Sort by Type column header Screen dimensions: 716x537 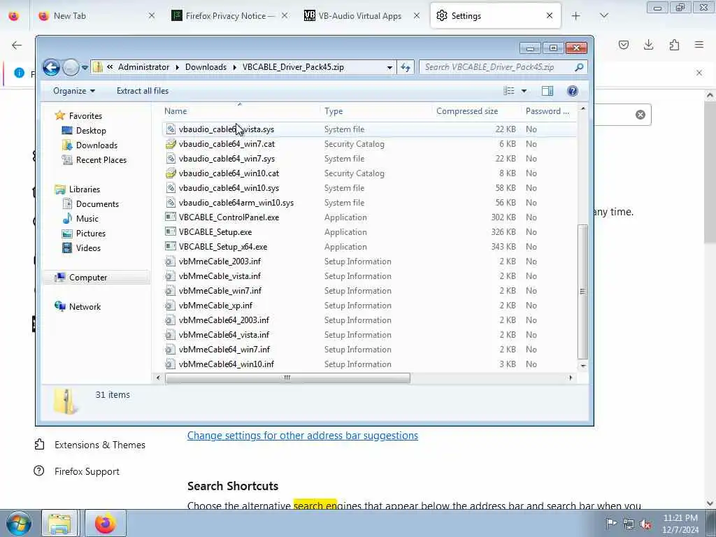(x=334, y=111)
